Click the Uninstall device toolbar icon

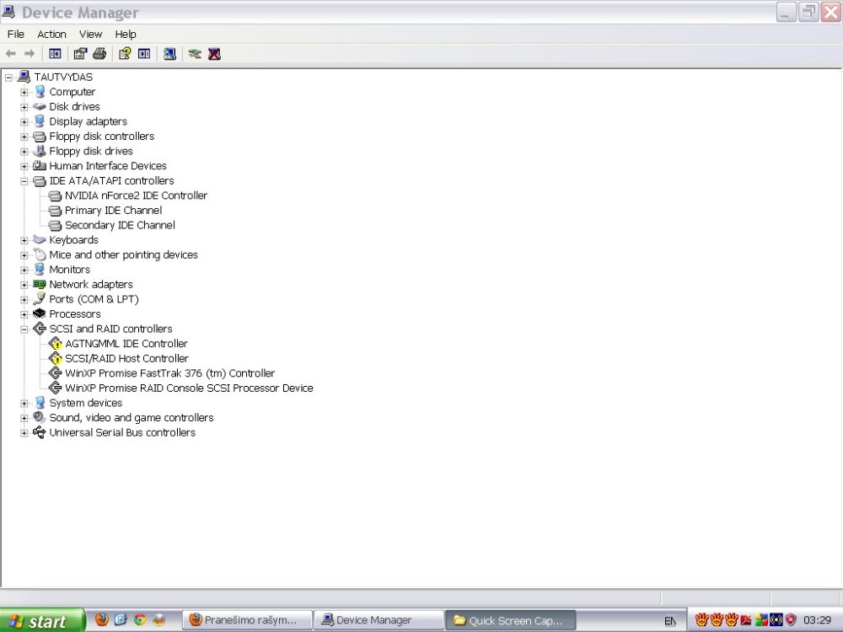tap(214, 54)
